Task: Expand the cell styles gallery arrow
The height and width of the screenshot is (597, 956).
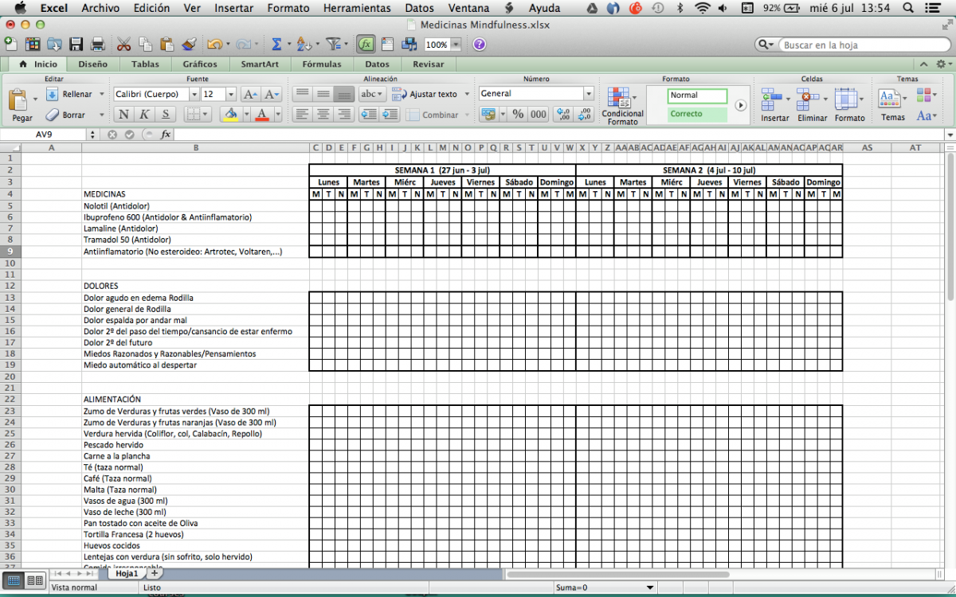Action: [x=740, y=105]
